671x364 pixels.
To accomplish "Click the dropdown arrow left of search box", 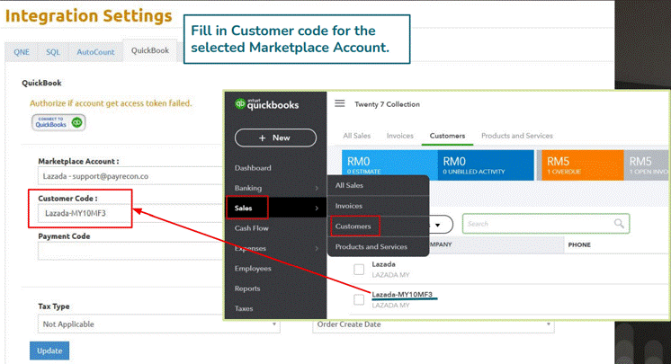I will 438,225.
